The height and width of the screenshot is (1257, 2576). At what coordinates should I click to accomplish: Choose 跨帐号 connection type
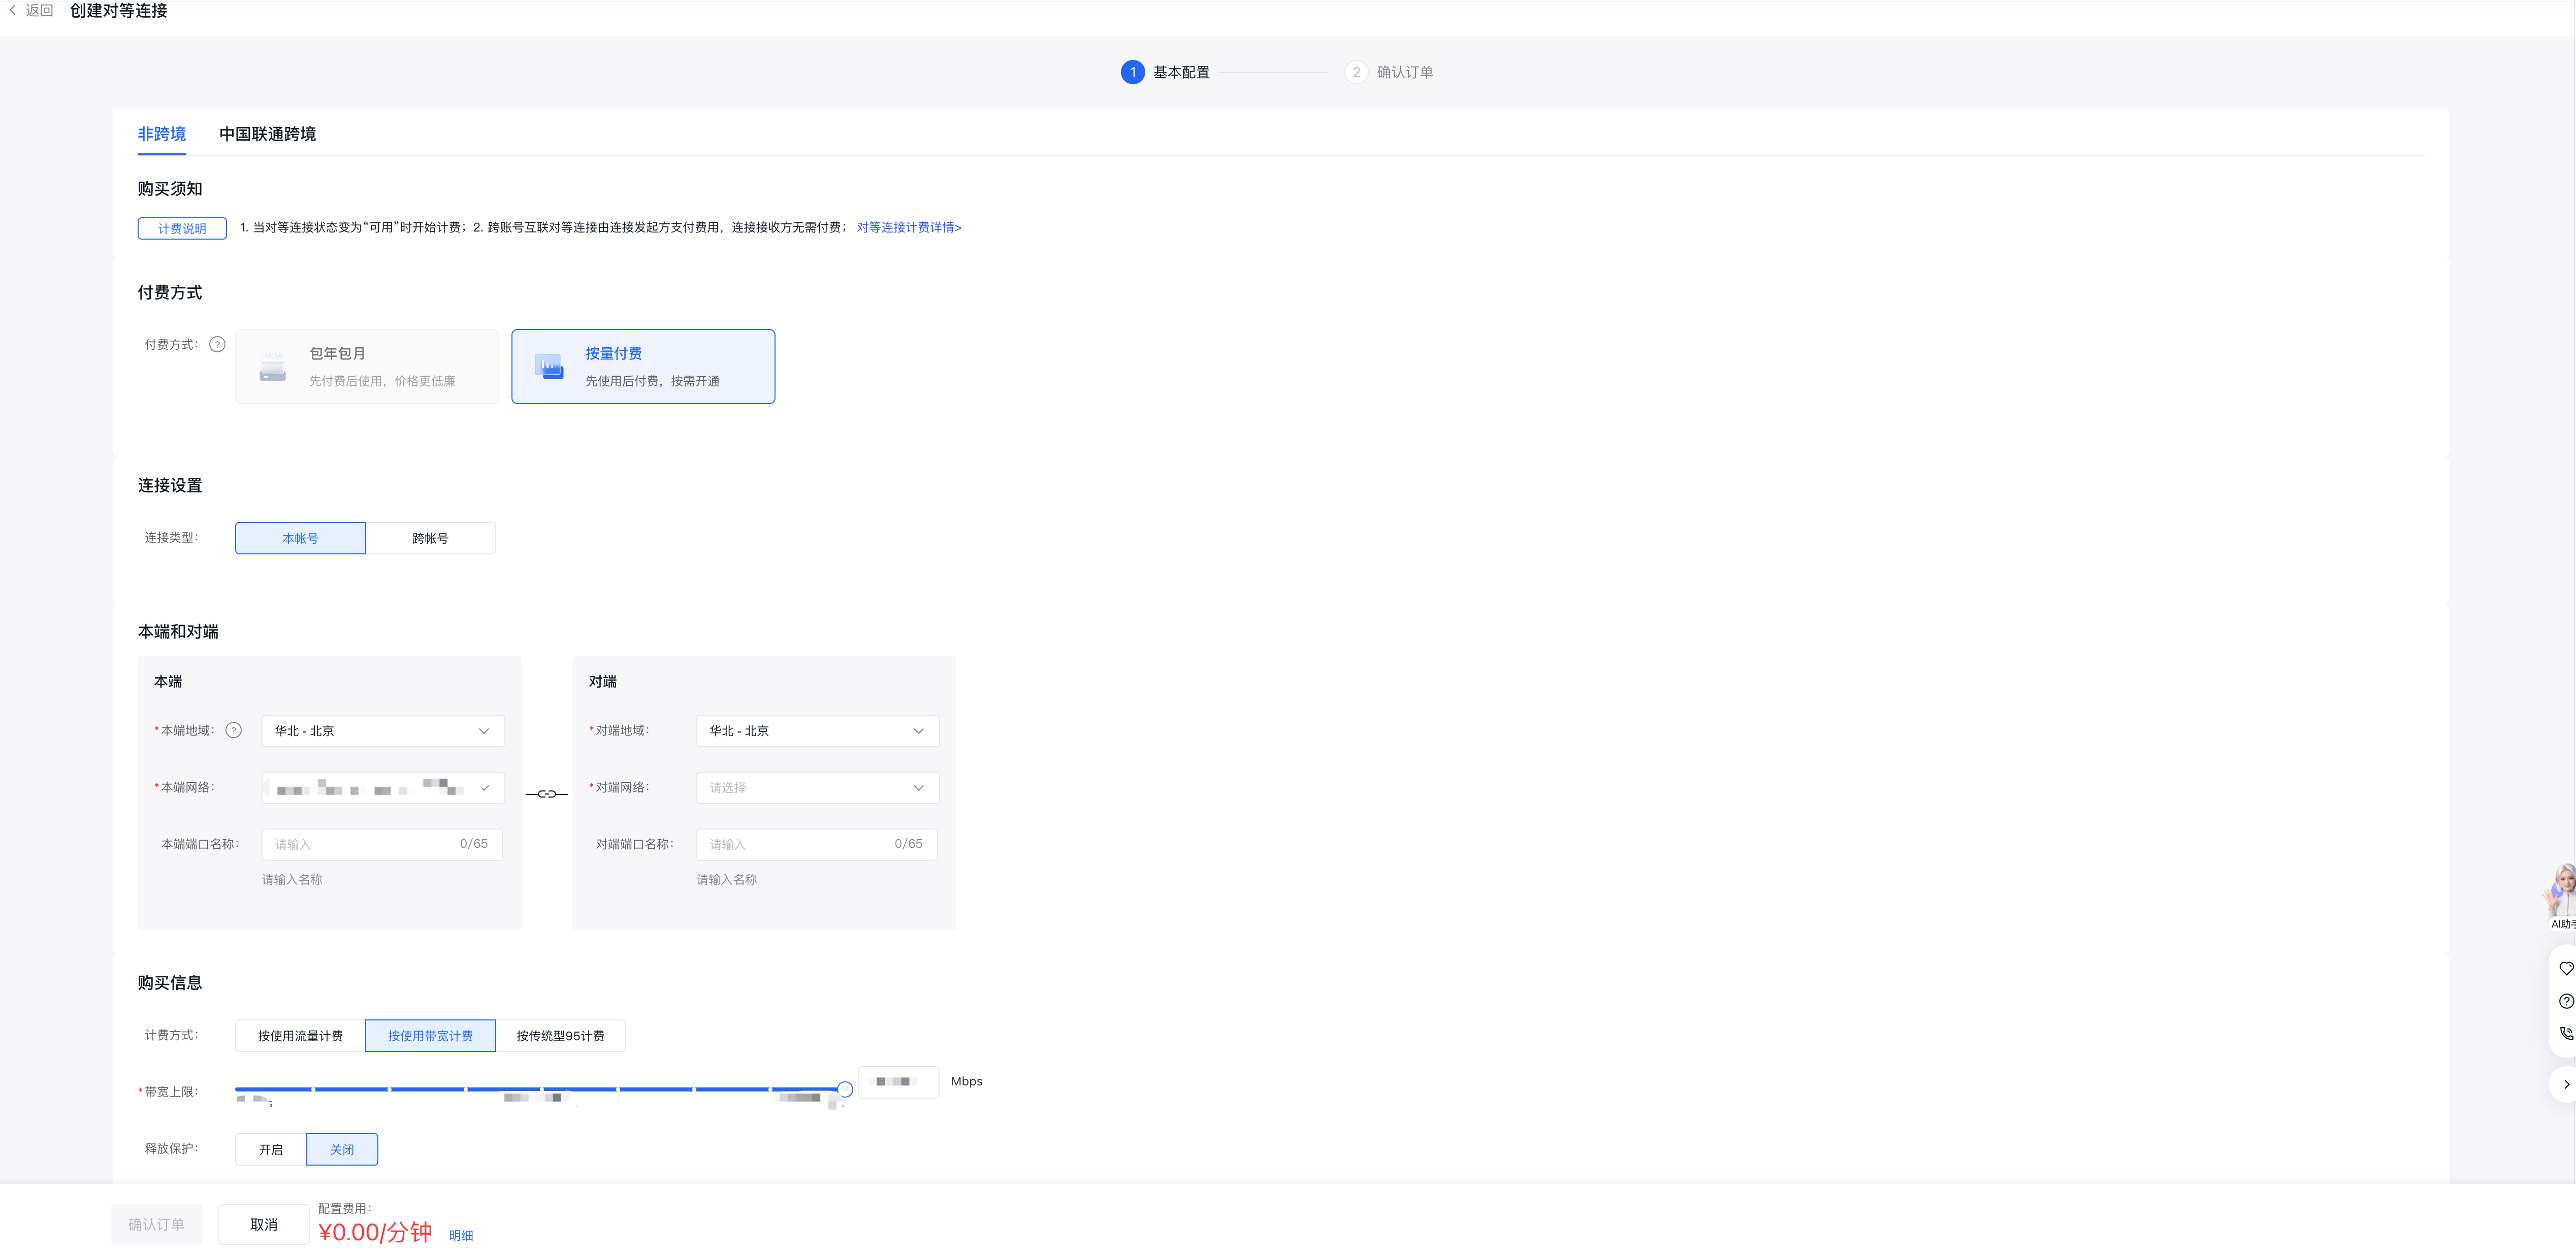tap(431, 539)
